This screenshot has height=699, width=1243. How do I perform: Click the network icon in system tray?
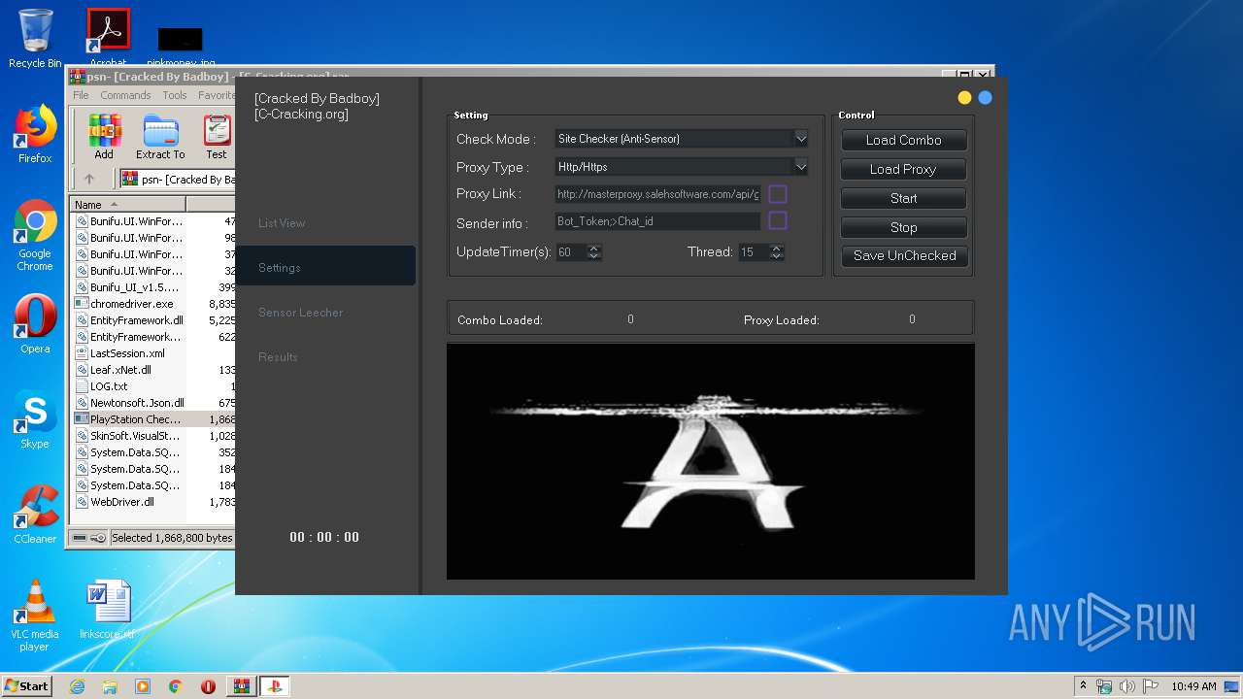pos(1104,686)
